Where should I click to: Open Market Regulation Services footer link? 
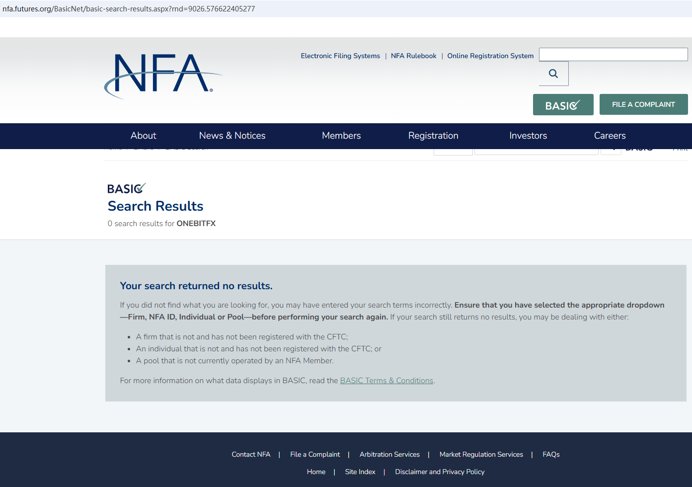[481, 454]
